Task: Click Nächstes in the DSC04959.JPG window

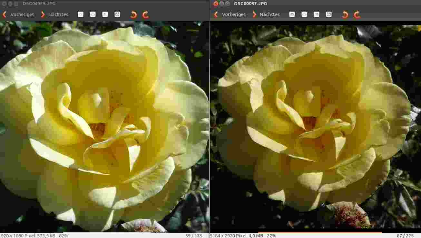Action: [x=54, y=14]
